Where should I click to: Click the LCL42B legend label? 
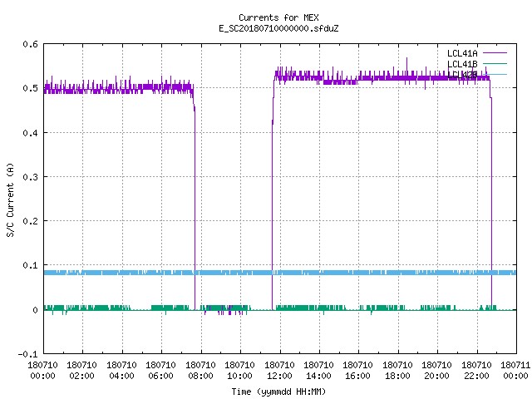[462, 75]
